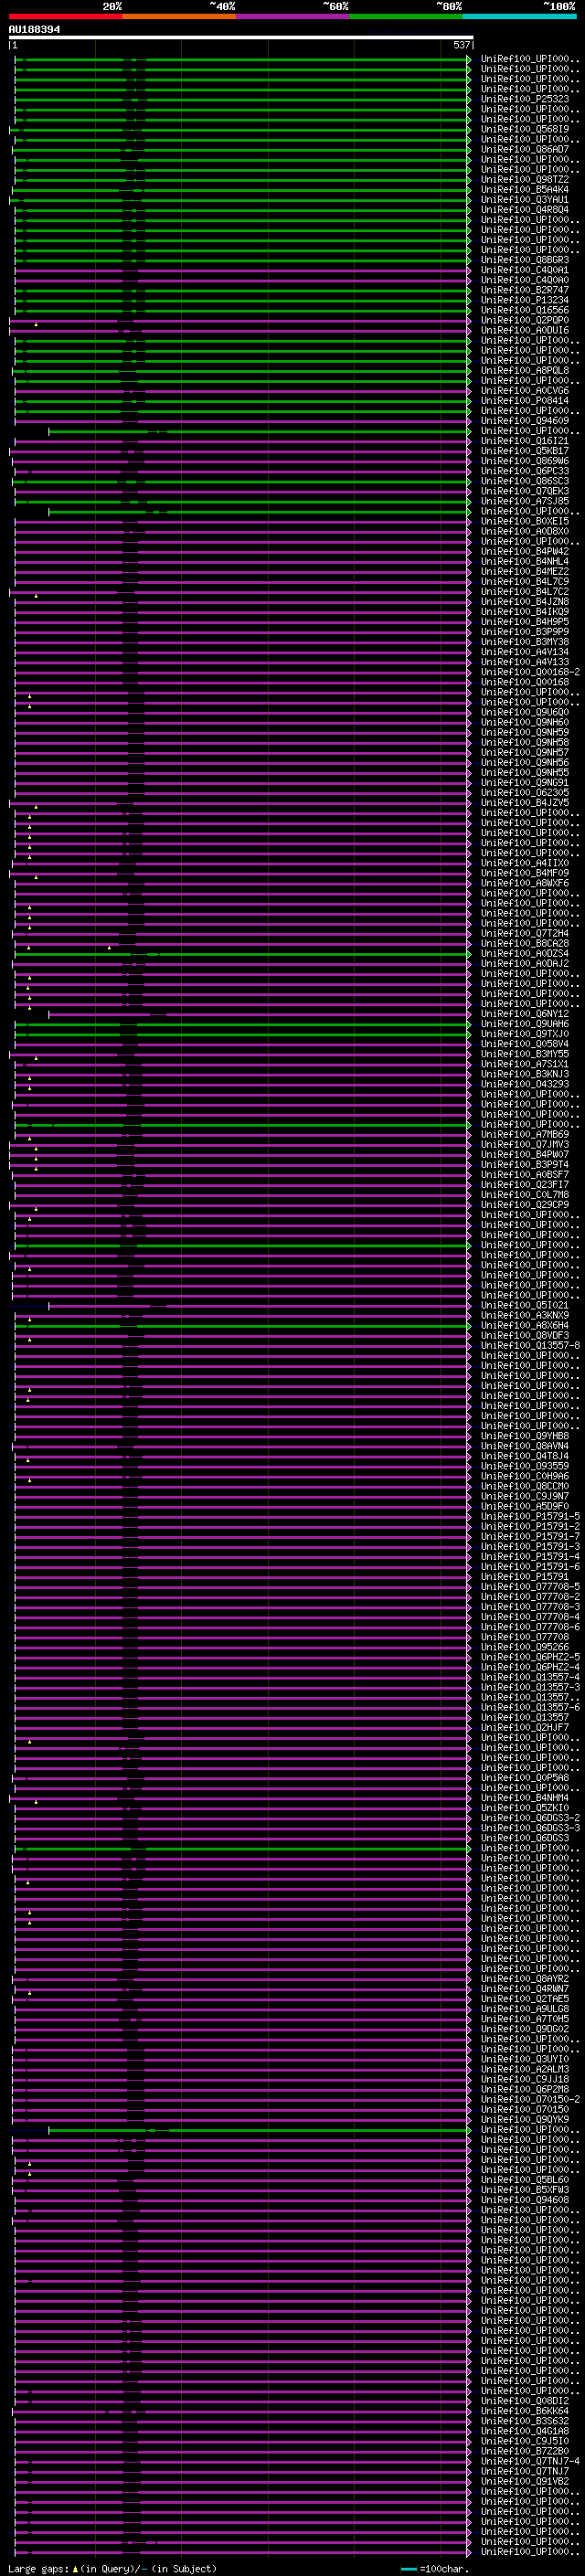The height and width of the screenshot is (2576, 585).
Task: Select the UniRef100_Q95266 label
Action: click(524, 1647)
